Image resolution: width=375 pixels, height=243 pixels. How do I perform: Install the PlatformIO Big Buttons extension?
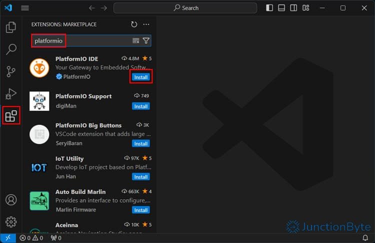(x=141, y=143)
